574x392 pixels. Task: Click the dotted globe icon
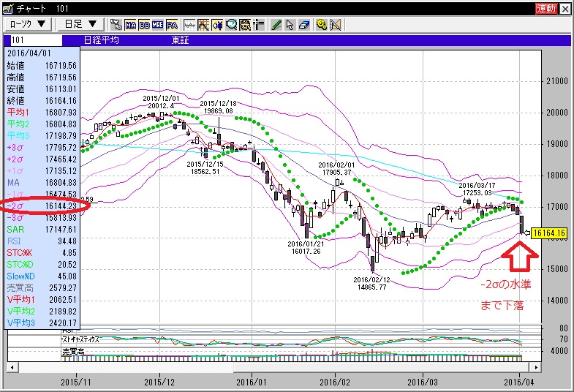(x=244, y=25)
